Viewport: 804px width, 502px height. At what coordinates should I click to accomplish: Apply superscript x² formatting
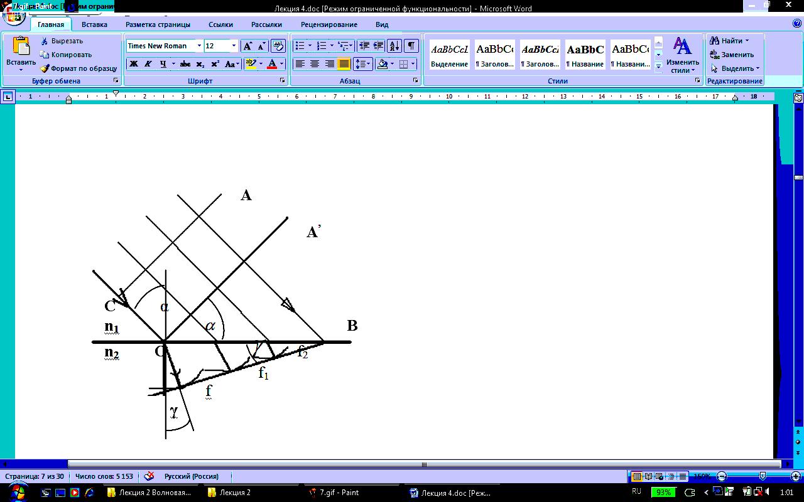click(x=215, y=64)
